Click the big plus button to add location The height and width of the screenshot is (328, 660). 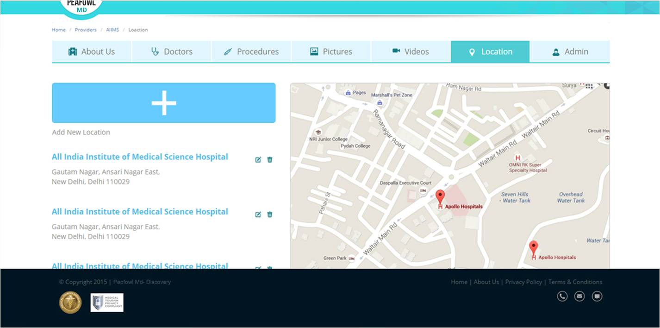pos(164,103)
